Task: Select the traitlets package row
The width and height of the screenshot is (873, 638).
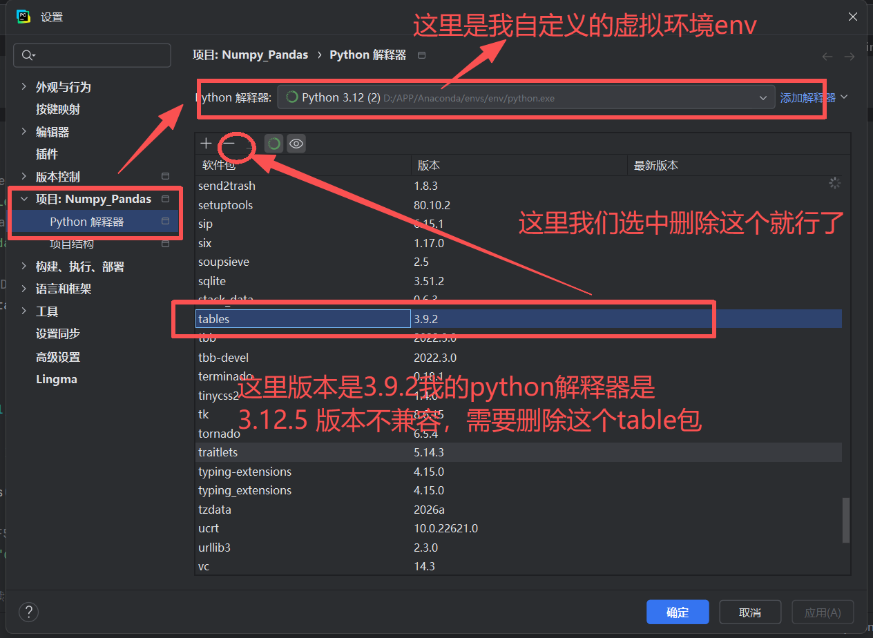Action: tap(519, 452)
